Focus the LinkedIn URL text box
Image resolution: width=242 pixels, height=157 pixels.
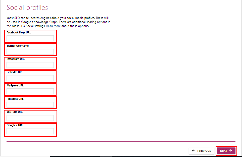click(30, 78)
